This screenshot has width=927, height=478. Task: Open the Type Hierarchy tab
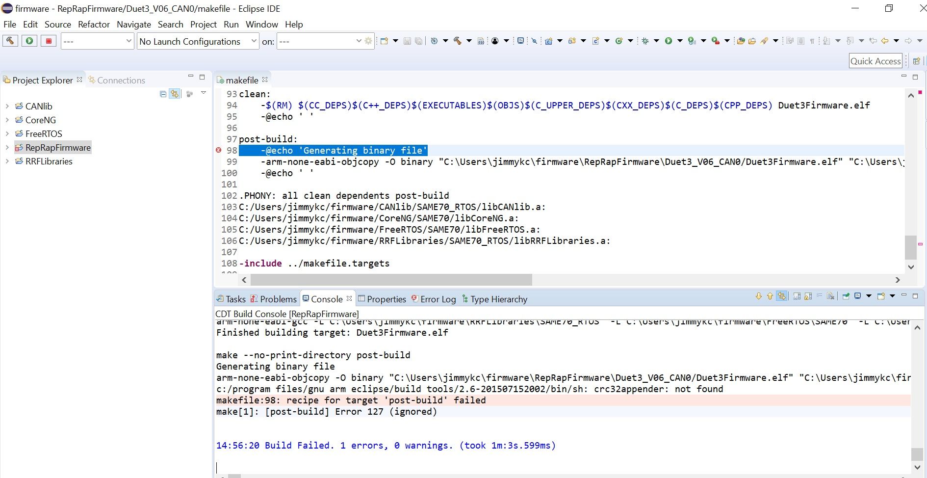click(494, 299)
